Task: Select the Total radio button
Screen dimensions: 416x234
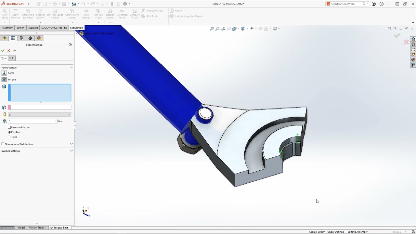Action: [9, 137]
